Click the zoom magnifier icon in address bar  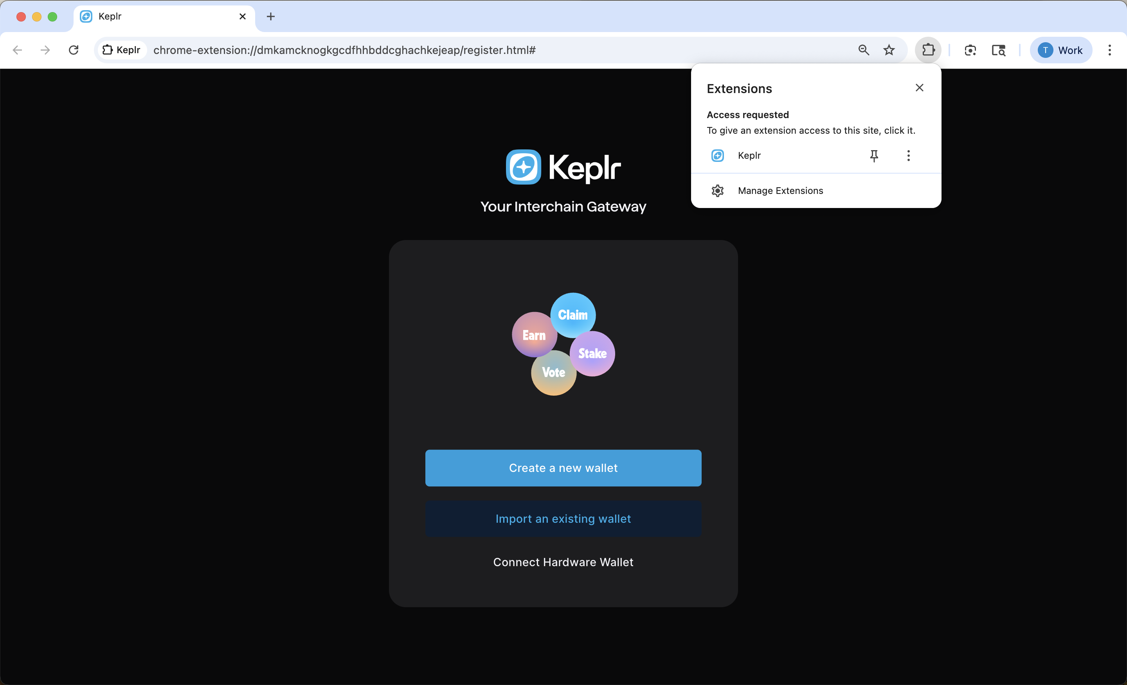[864, 50]
